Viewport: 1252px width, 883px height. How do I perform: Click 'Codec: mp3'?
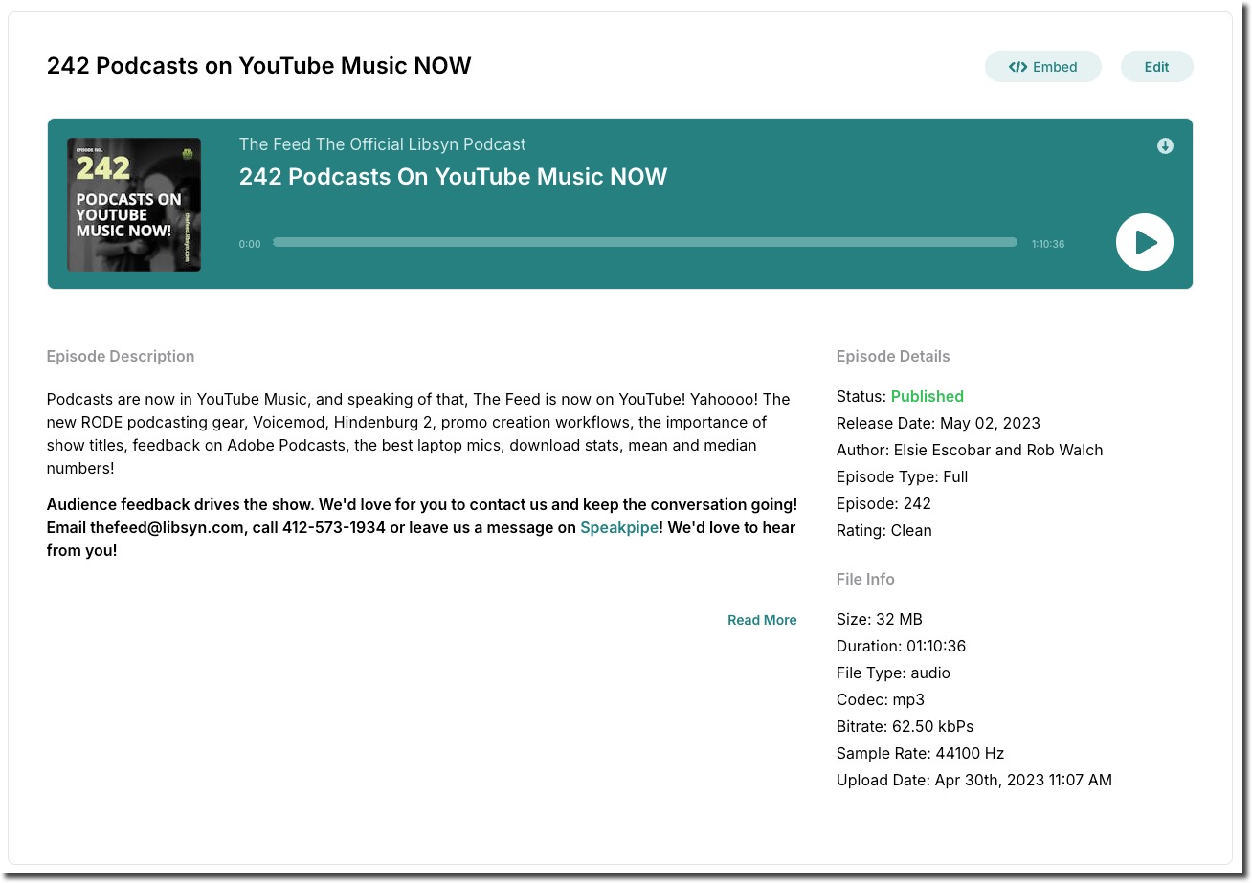tap(881, 699)
